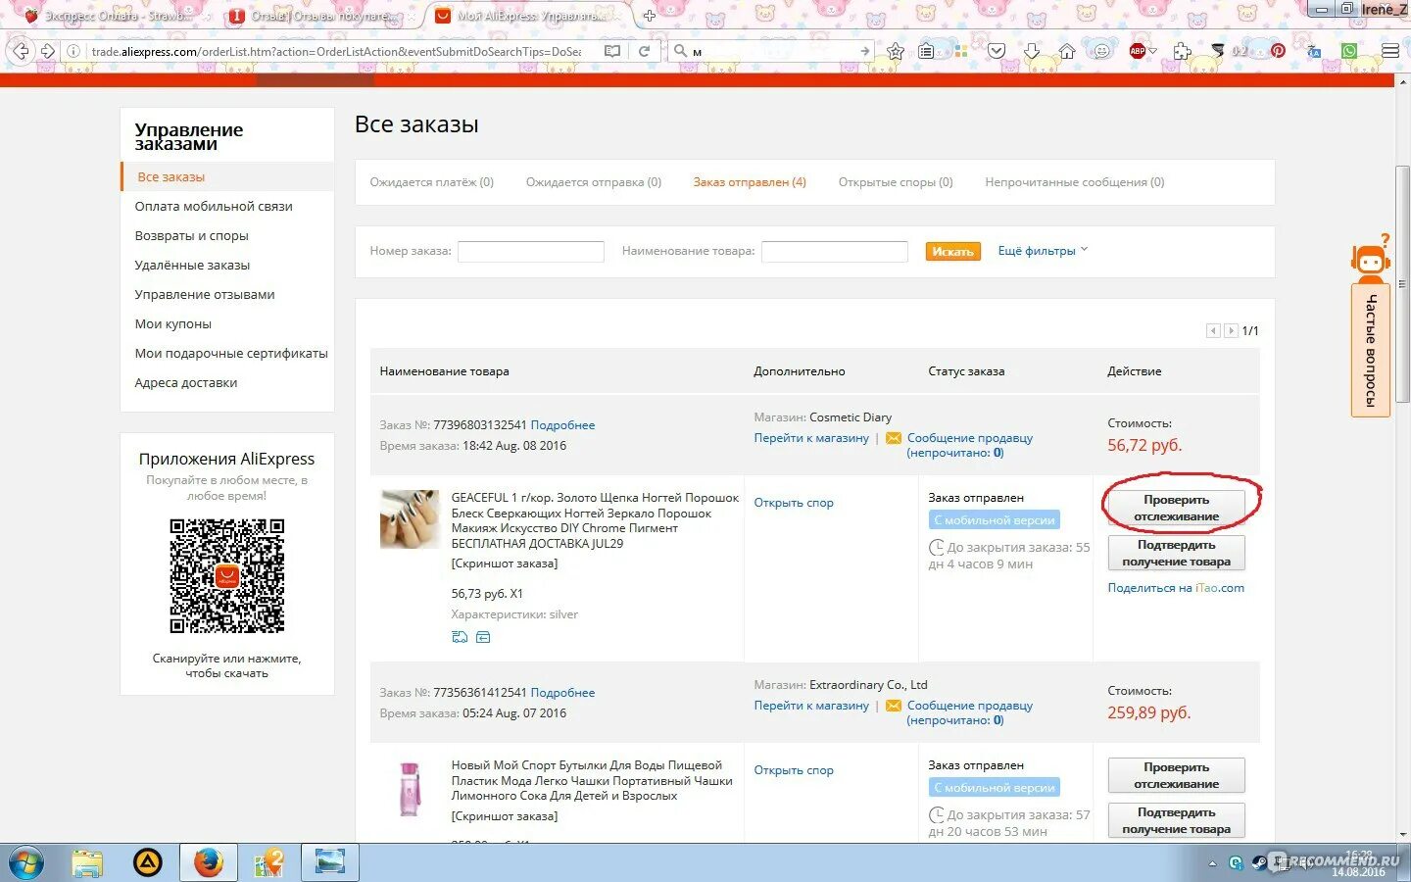Image resolution: width=1411 pixels, height=882 pixels.
Task: Go to next orders page arrow
Action: [1231, 331]
